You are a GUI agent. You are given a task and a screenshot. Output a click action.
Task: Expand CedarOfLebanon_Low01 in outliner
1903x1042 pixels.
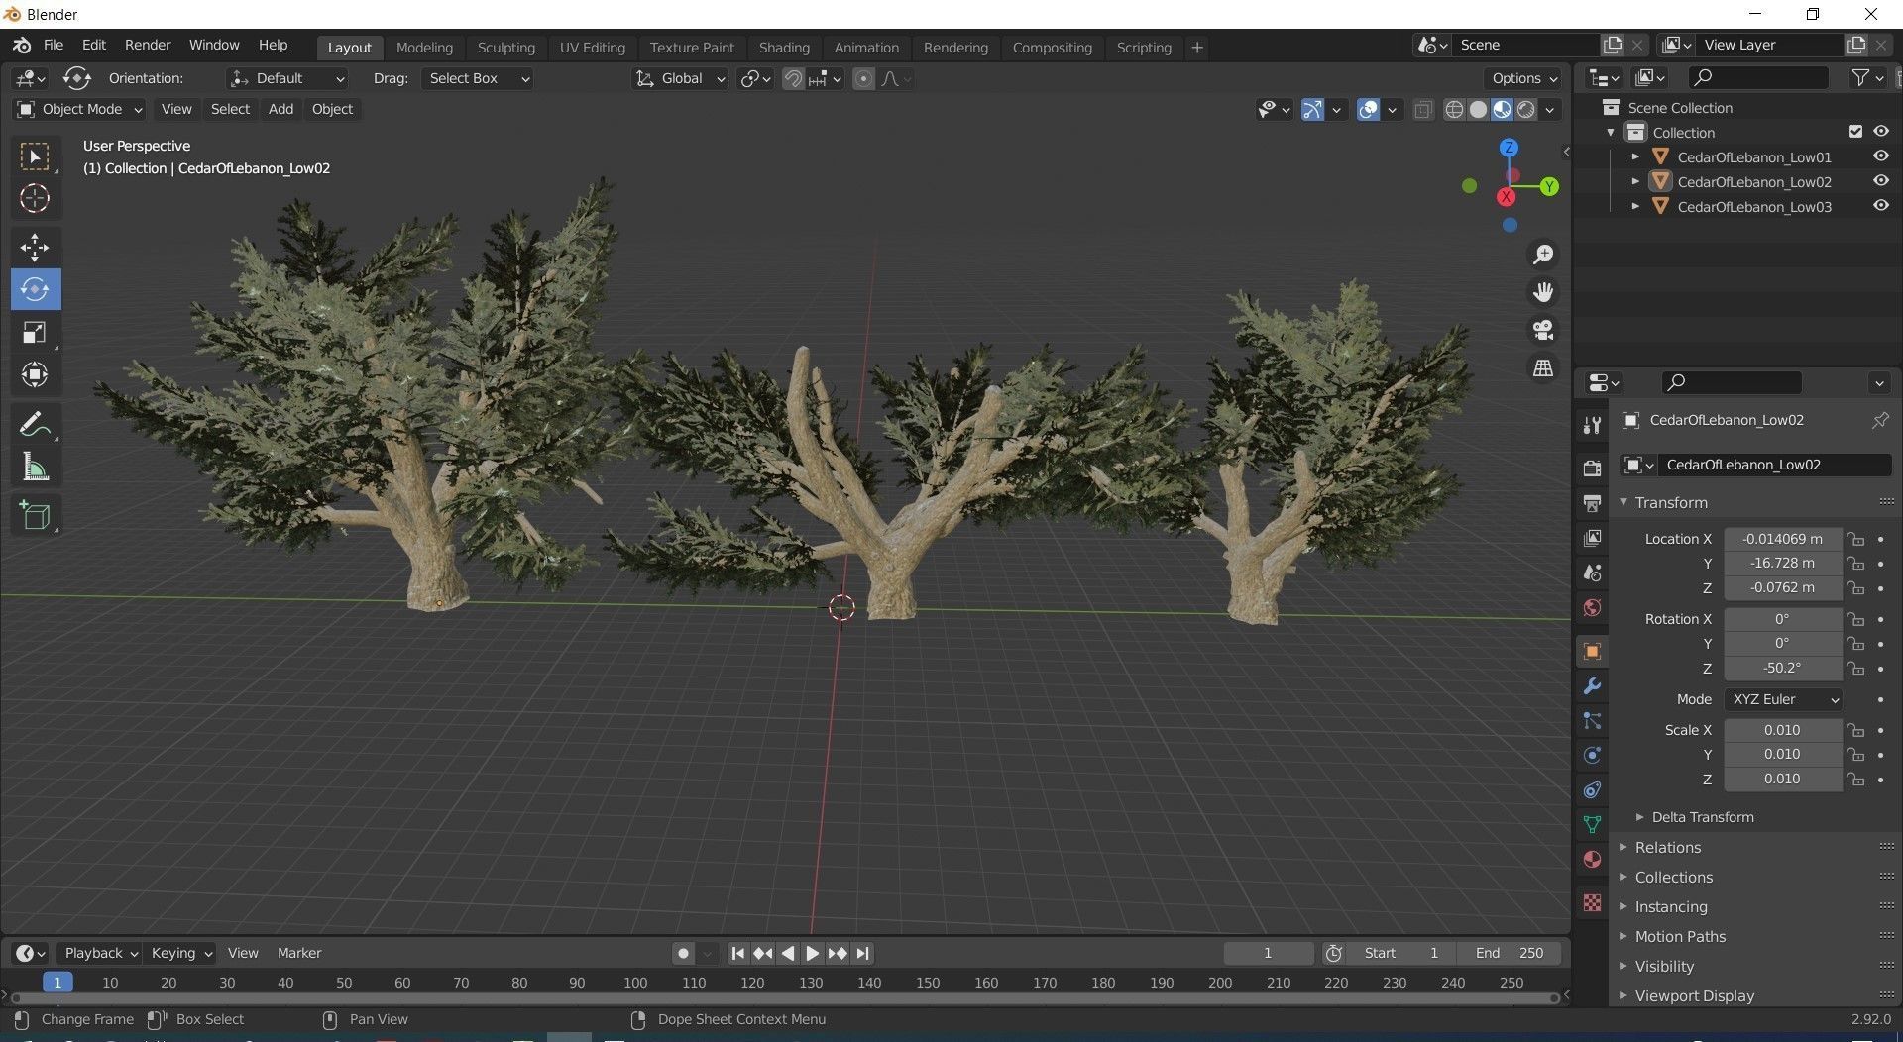point(1635,156)
